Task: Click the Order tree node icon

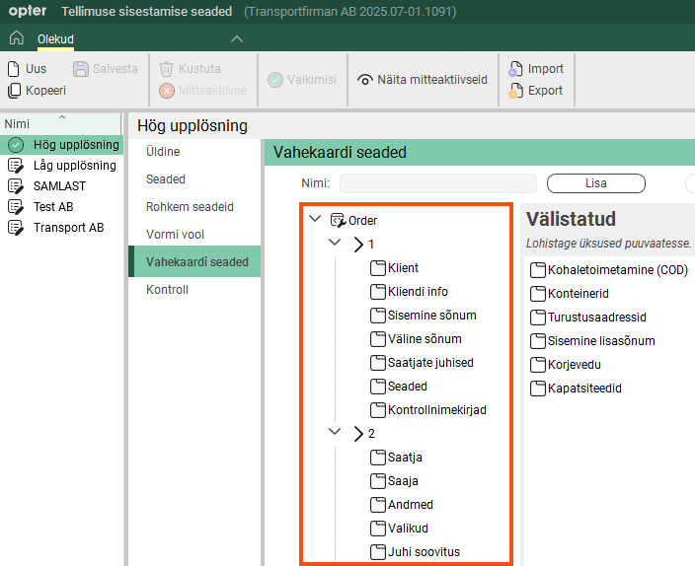Action: click(338, 221)
